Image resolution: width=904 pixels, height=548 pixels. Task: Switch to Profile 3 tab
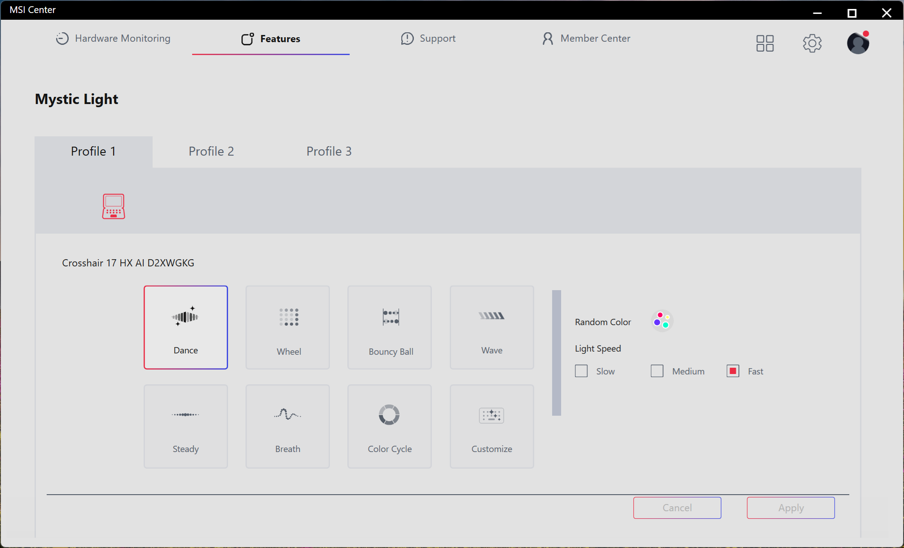(329, 152)
